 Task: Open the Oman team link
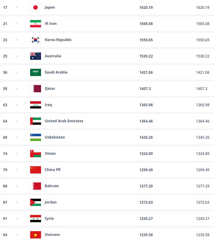point(50,153)
